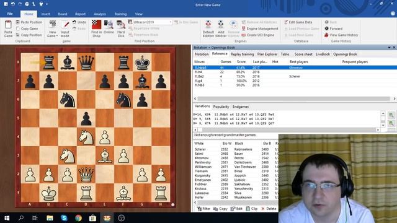This screenshot has width=397, height=223.
Task: Click the Delete button below game list
Action: click(269, 209)
